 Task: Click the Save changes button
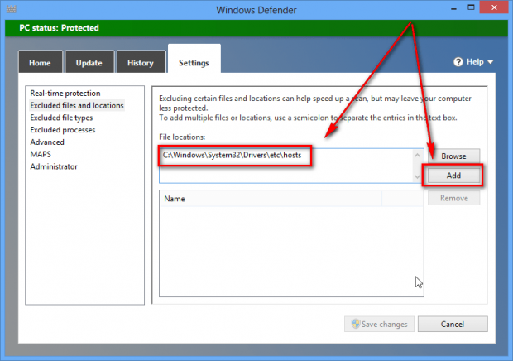click(x=379, y=324)
